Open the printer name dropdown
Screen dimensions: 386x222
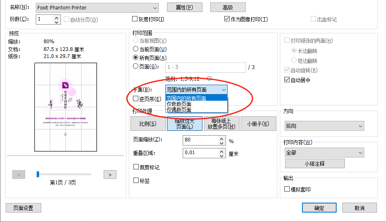[97, 8]
